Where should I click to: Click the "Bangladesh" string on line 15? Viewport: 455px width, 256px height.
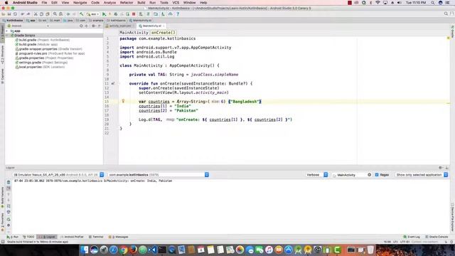coord(245,102)
